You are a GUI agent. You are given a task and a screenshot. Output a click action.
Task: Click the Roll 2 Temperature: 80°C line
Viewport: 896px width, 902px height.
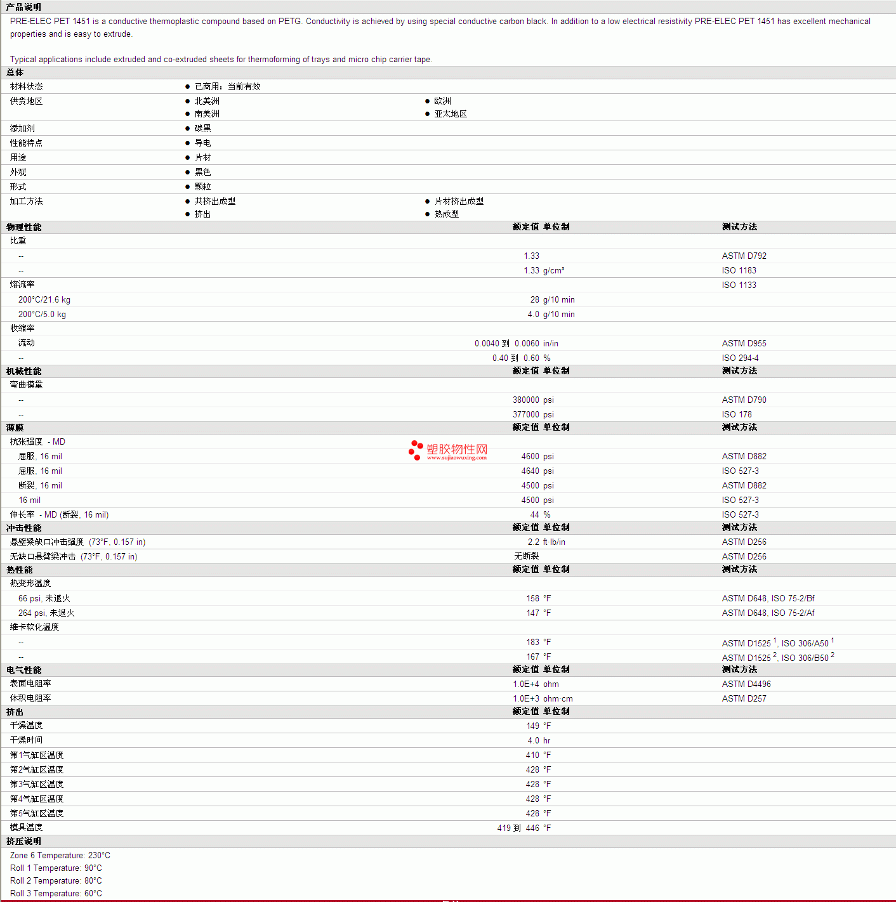pyautogui.click(x=56, y=880)
